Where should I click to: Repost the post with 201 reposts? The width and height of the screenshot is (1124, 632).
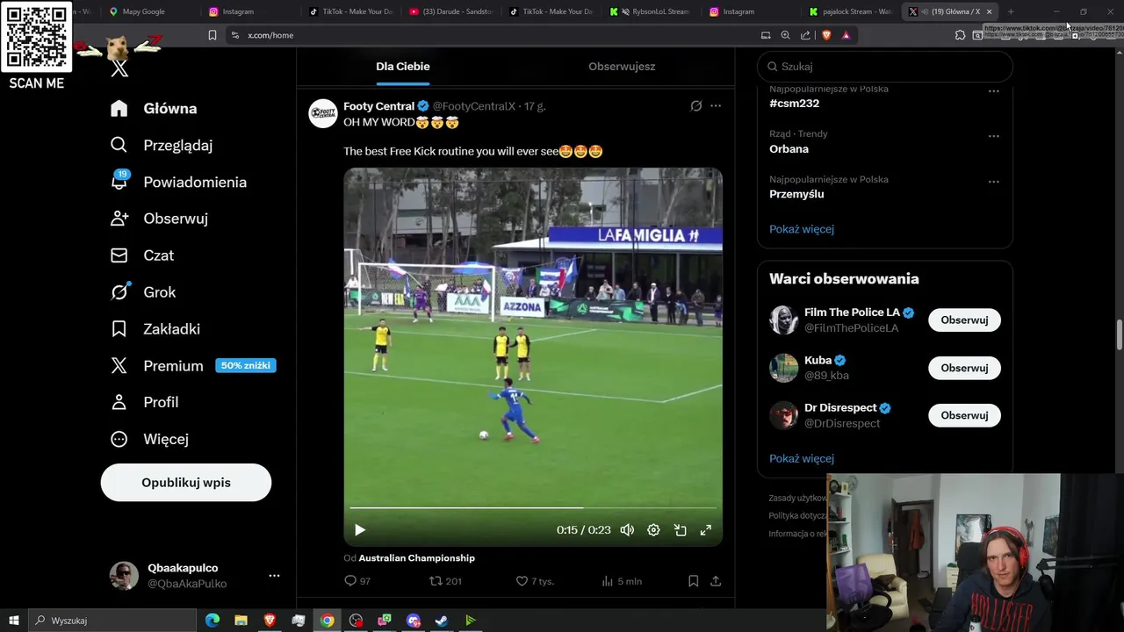[445, 581]
